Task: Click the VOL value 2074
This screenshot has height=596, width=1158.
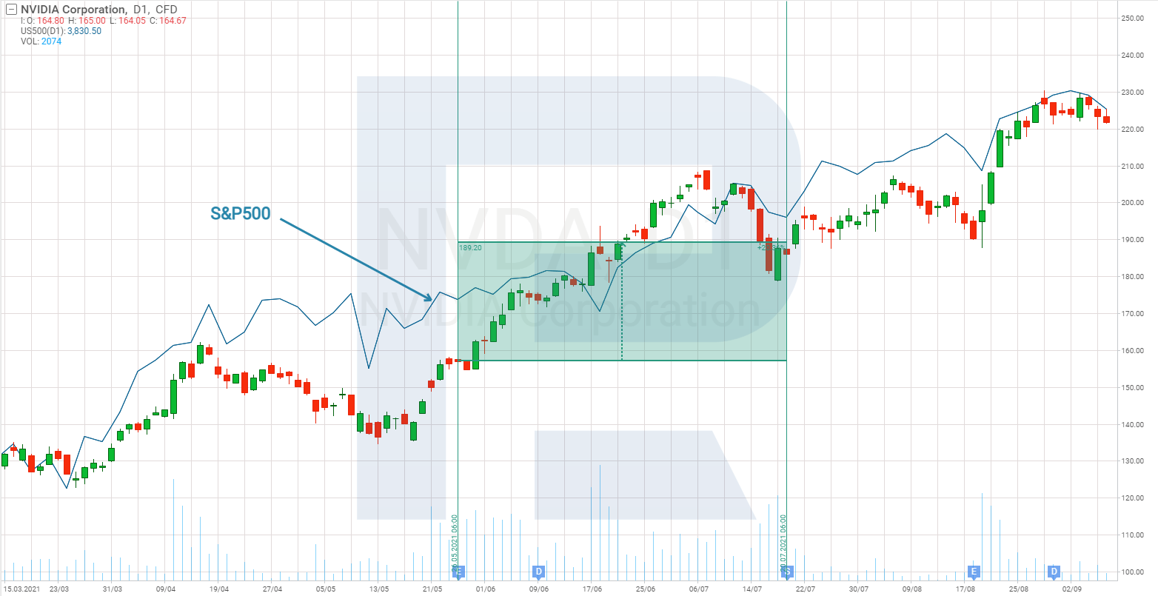Action: click(52, 41)
